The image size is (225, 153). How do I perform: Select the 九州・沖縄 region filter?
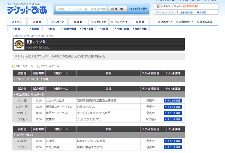tap(140, 29)
